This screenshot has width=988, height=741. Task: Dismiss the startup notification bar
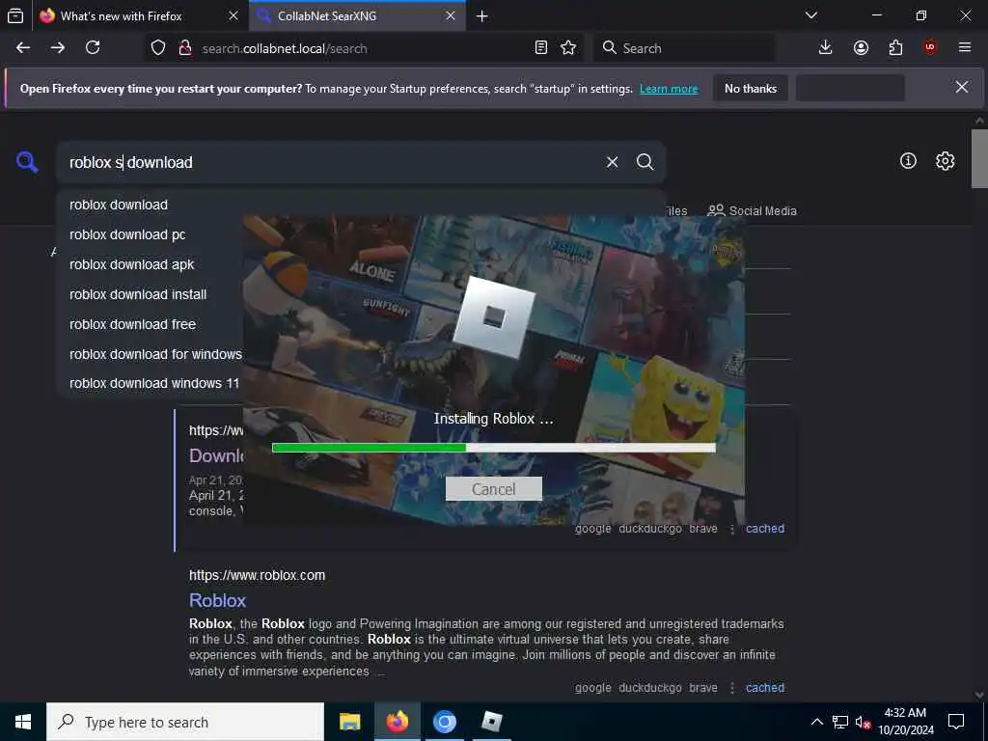click(962, 87)
